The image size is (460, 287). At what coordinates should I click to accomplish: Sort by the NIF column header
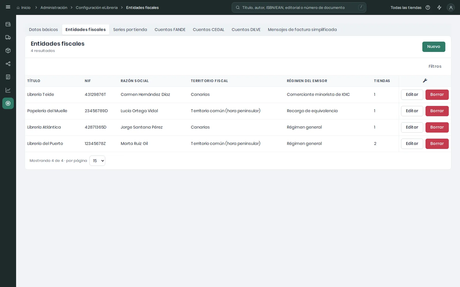coord(88,81)
